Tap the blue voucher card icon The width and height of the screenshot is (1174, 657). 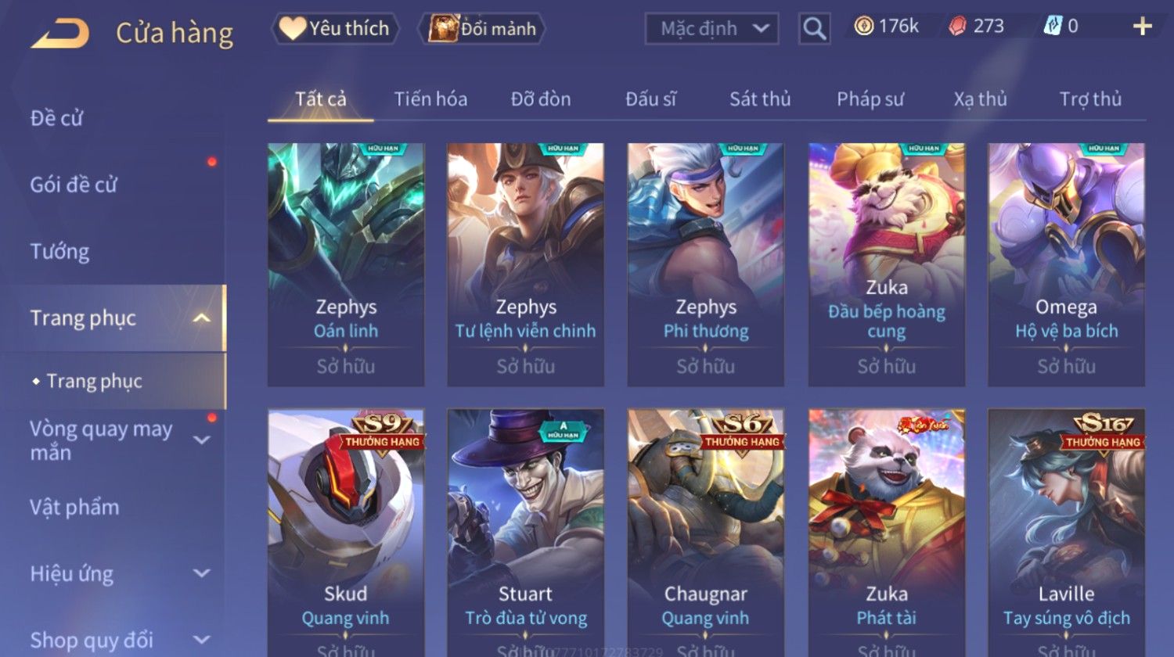coord(1053,27)
